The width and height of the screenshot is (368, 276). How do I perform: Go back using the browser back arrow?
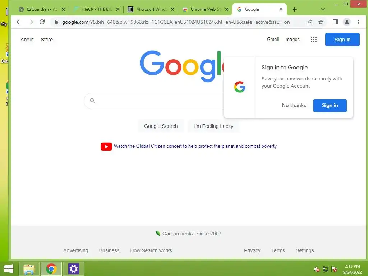19,22
